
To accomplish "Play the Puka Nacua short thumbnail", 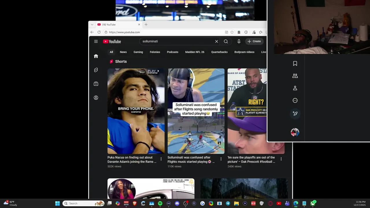I will point(136,111).
